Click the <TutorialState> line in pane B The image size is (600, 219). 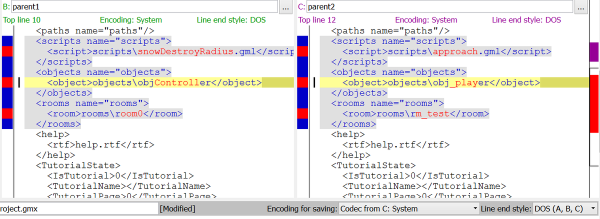coord(77,166)
